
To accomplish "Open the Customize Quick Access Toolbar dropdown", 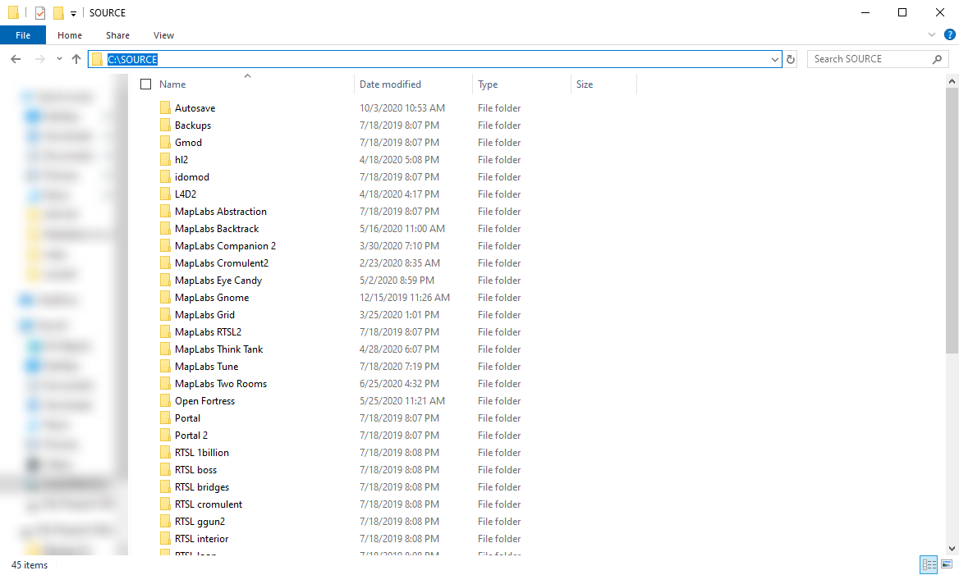I will [73, 13].
